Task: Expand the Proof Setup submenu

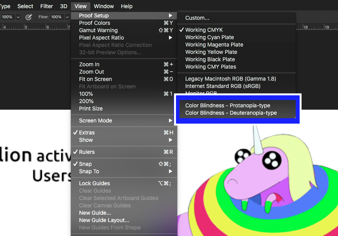Action: pos(124,16)
